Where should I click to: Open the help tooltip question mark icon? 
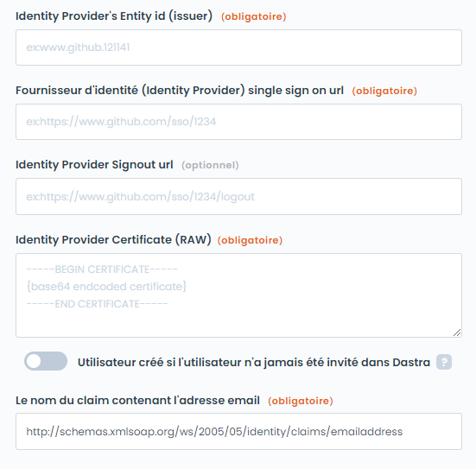(444, 362)
